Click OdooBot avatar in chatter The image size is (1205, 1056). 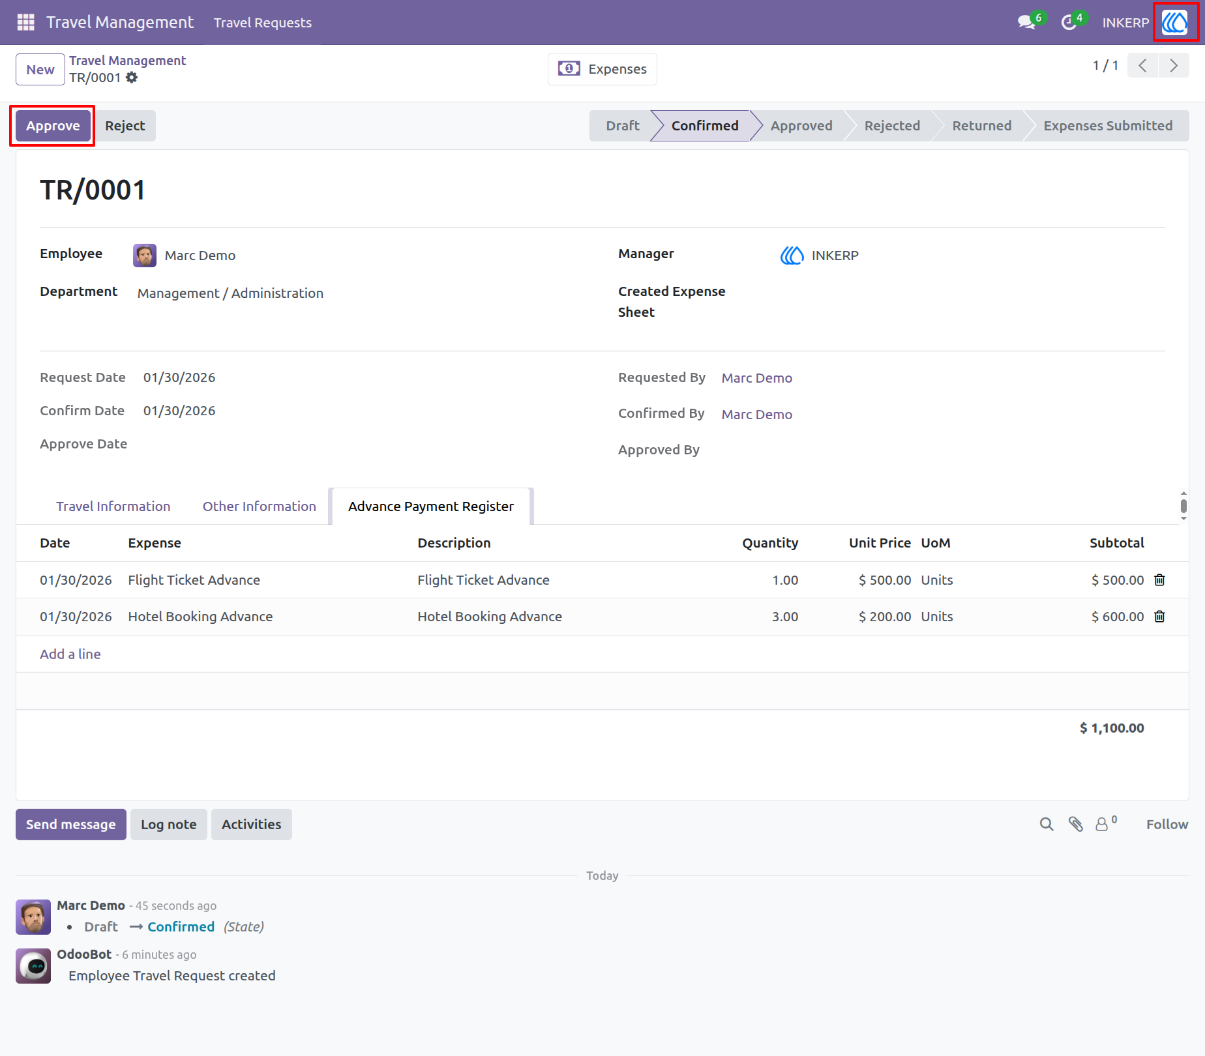point(33,966)
